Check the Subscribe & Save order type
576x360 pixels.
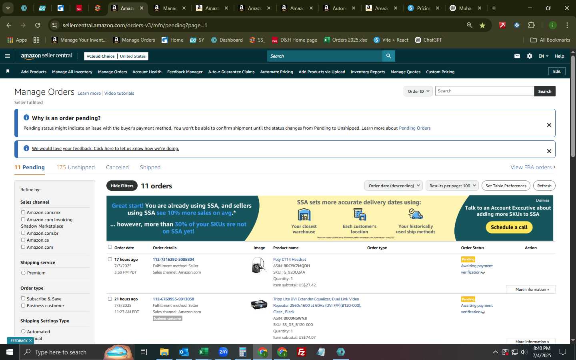click(23, 298)
